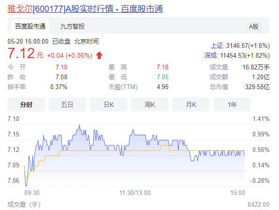The image size is (279, 210).
Task: Open the 雅戈尔[600177]A股实时行情 title link
Action: pyautogui.click(x=85, y=9)
